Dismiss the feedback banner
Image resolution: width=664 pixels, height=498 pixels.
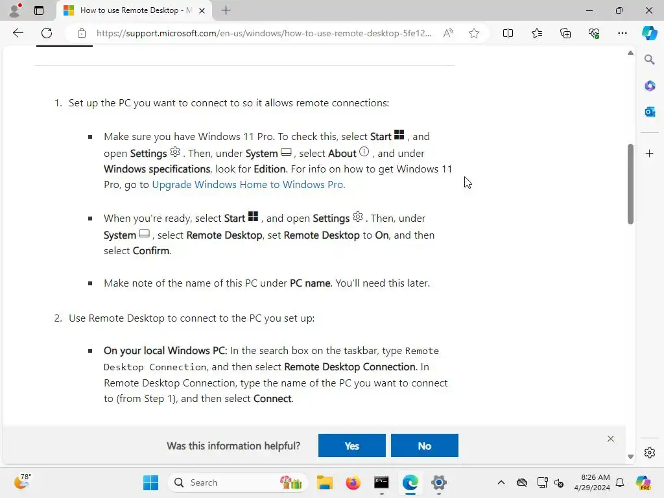pos(611,439)
